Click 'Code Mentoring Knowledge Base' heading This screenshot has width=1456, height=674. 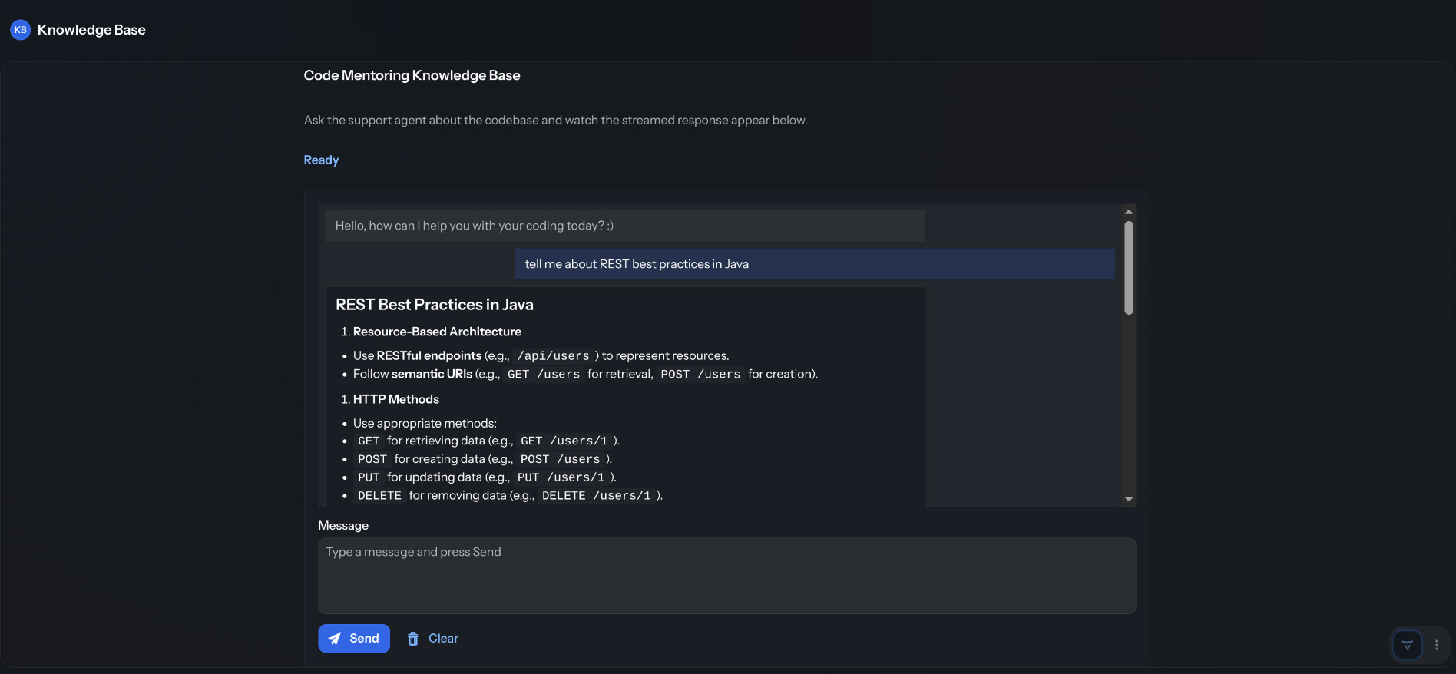pyautogui.click(x=412, y=75)
